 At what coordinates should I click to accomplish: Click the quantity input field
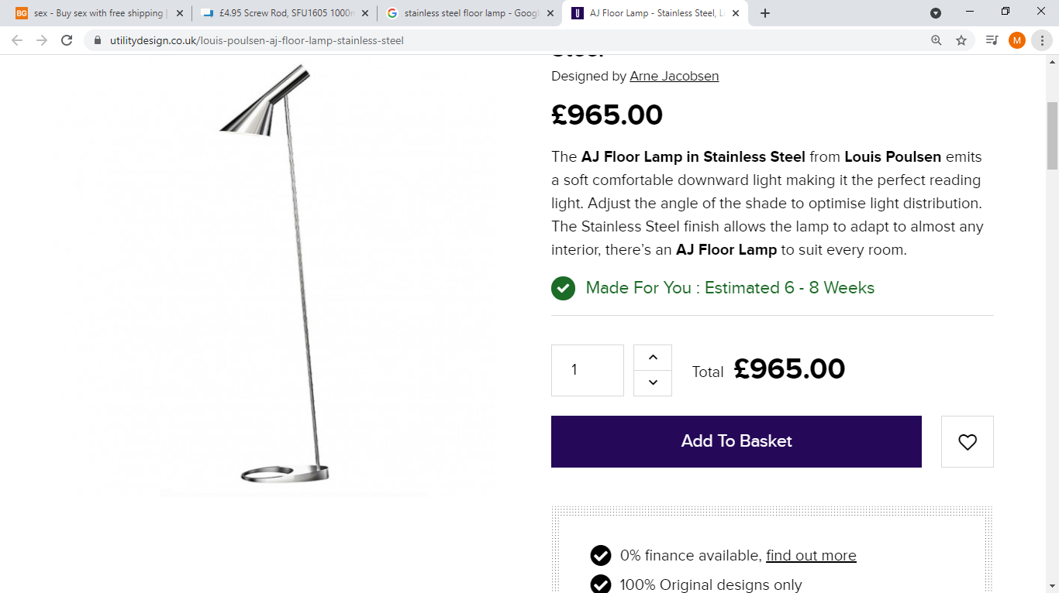(x=587, y=370)
